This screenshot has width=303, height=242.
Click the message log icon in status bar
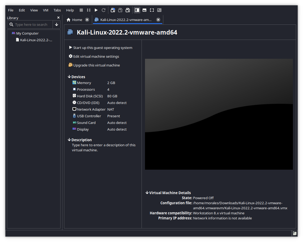click(x=295, y=233)
